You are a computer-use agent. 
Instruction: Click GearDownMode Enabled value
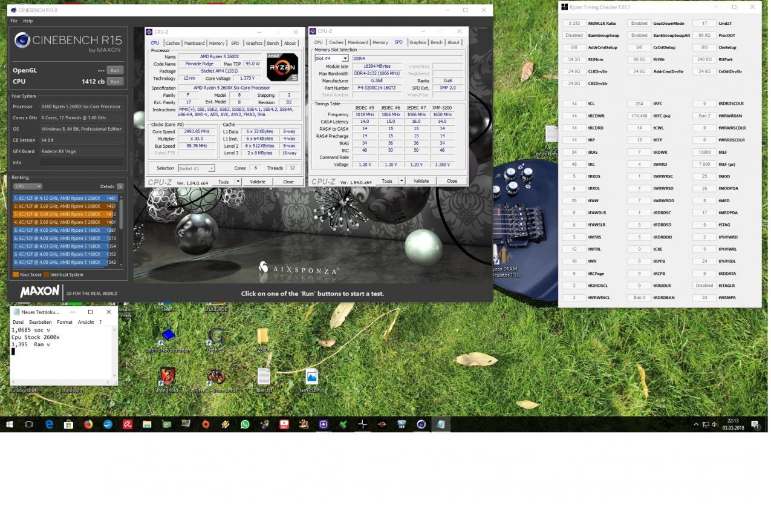click(639, 23)
